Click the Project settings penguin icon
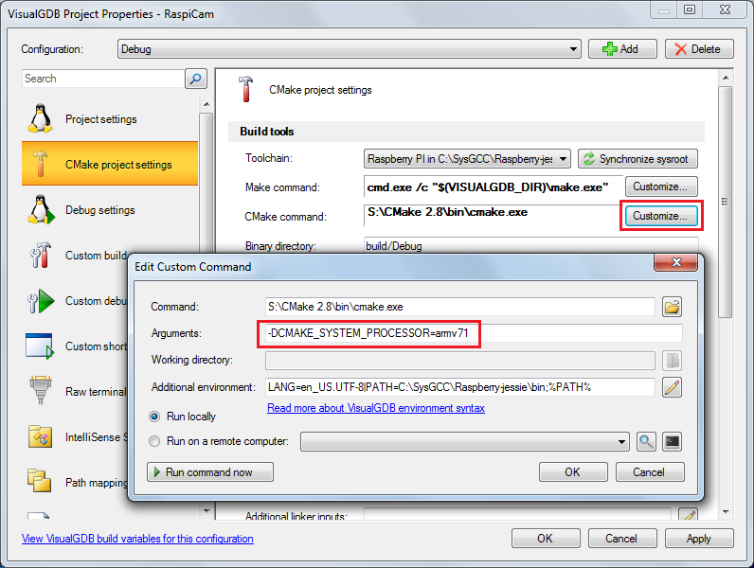Image resolution: width=754 pixels, height=568 pixels. pyautogui.click(x=40, y=118)
